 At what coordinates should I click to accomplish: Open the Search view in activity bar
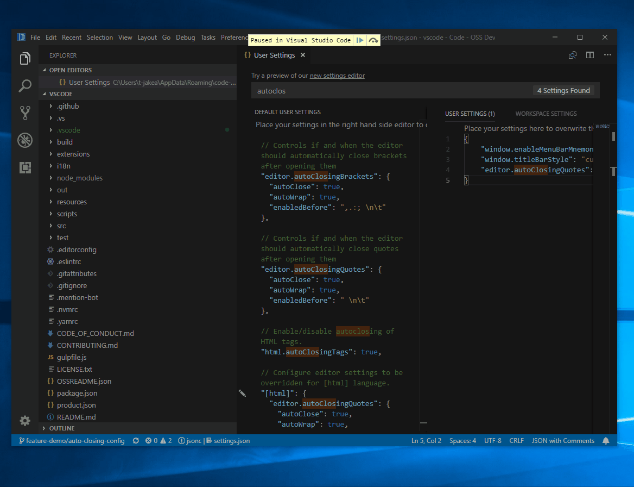[25, 86]
